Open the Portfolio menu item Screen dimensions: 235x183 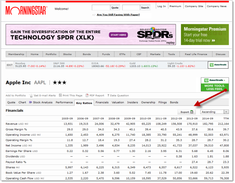pos(51,54)
